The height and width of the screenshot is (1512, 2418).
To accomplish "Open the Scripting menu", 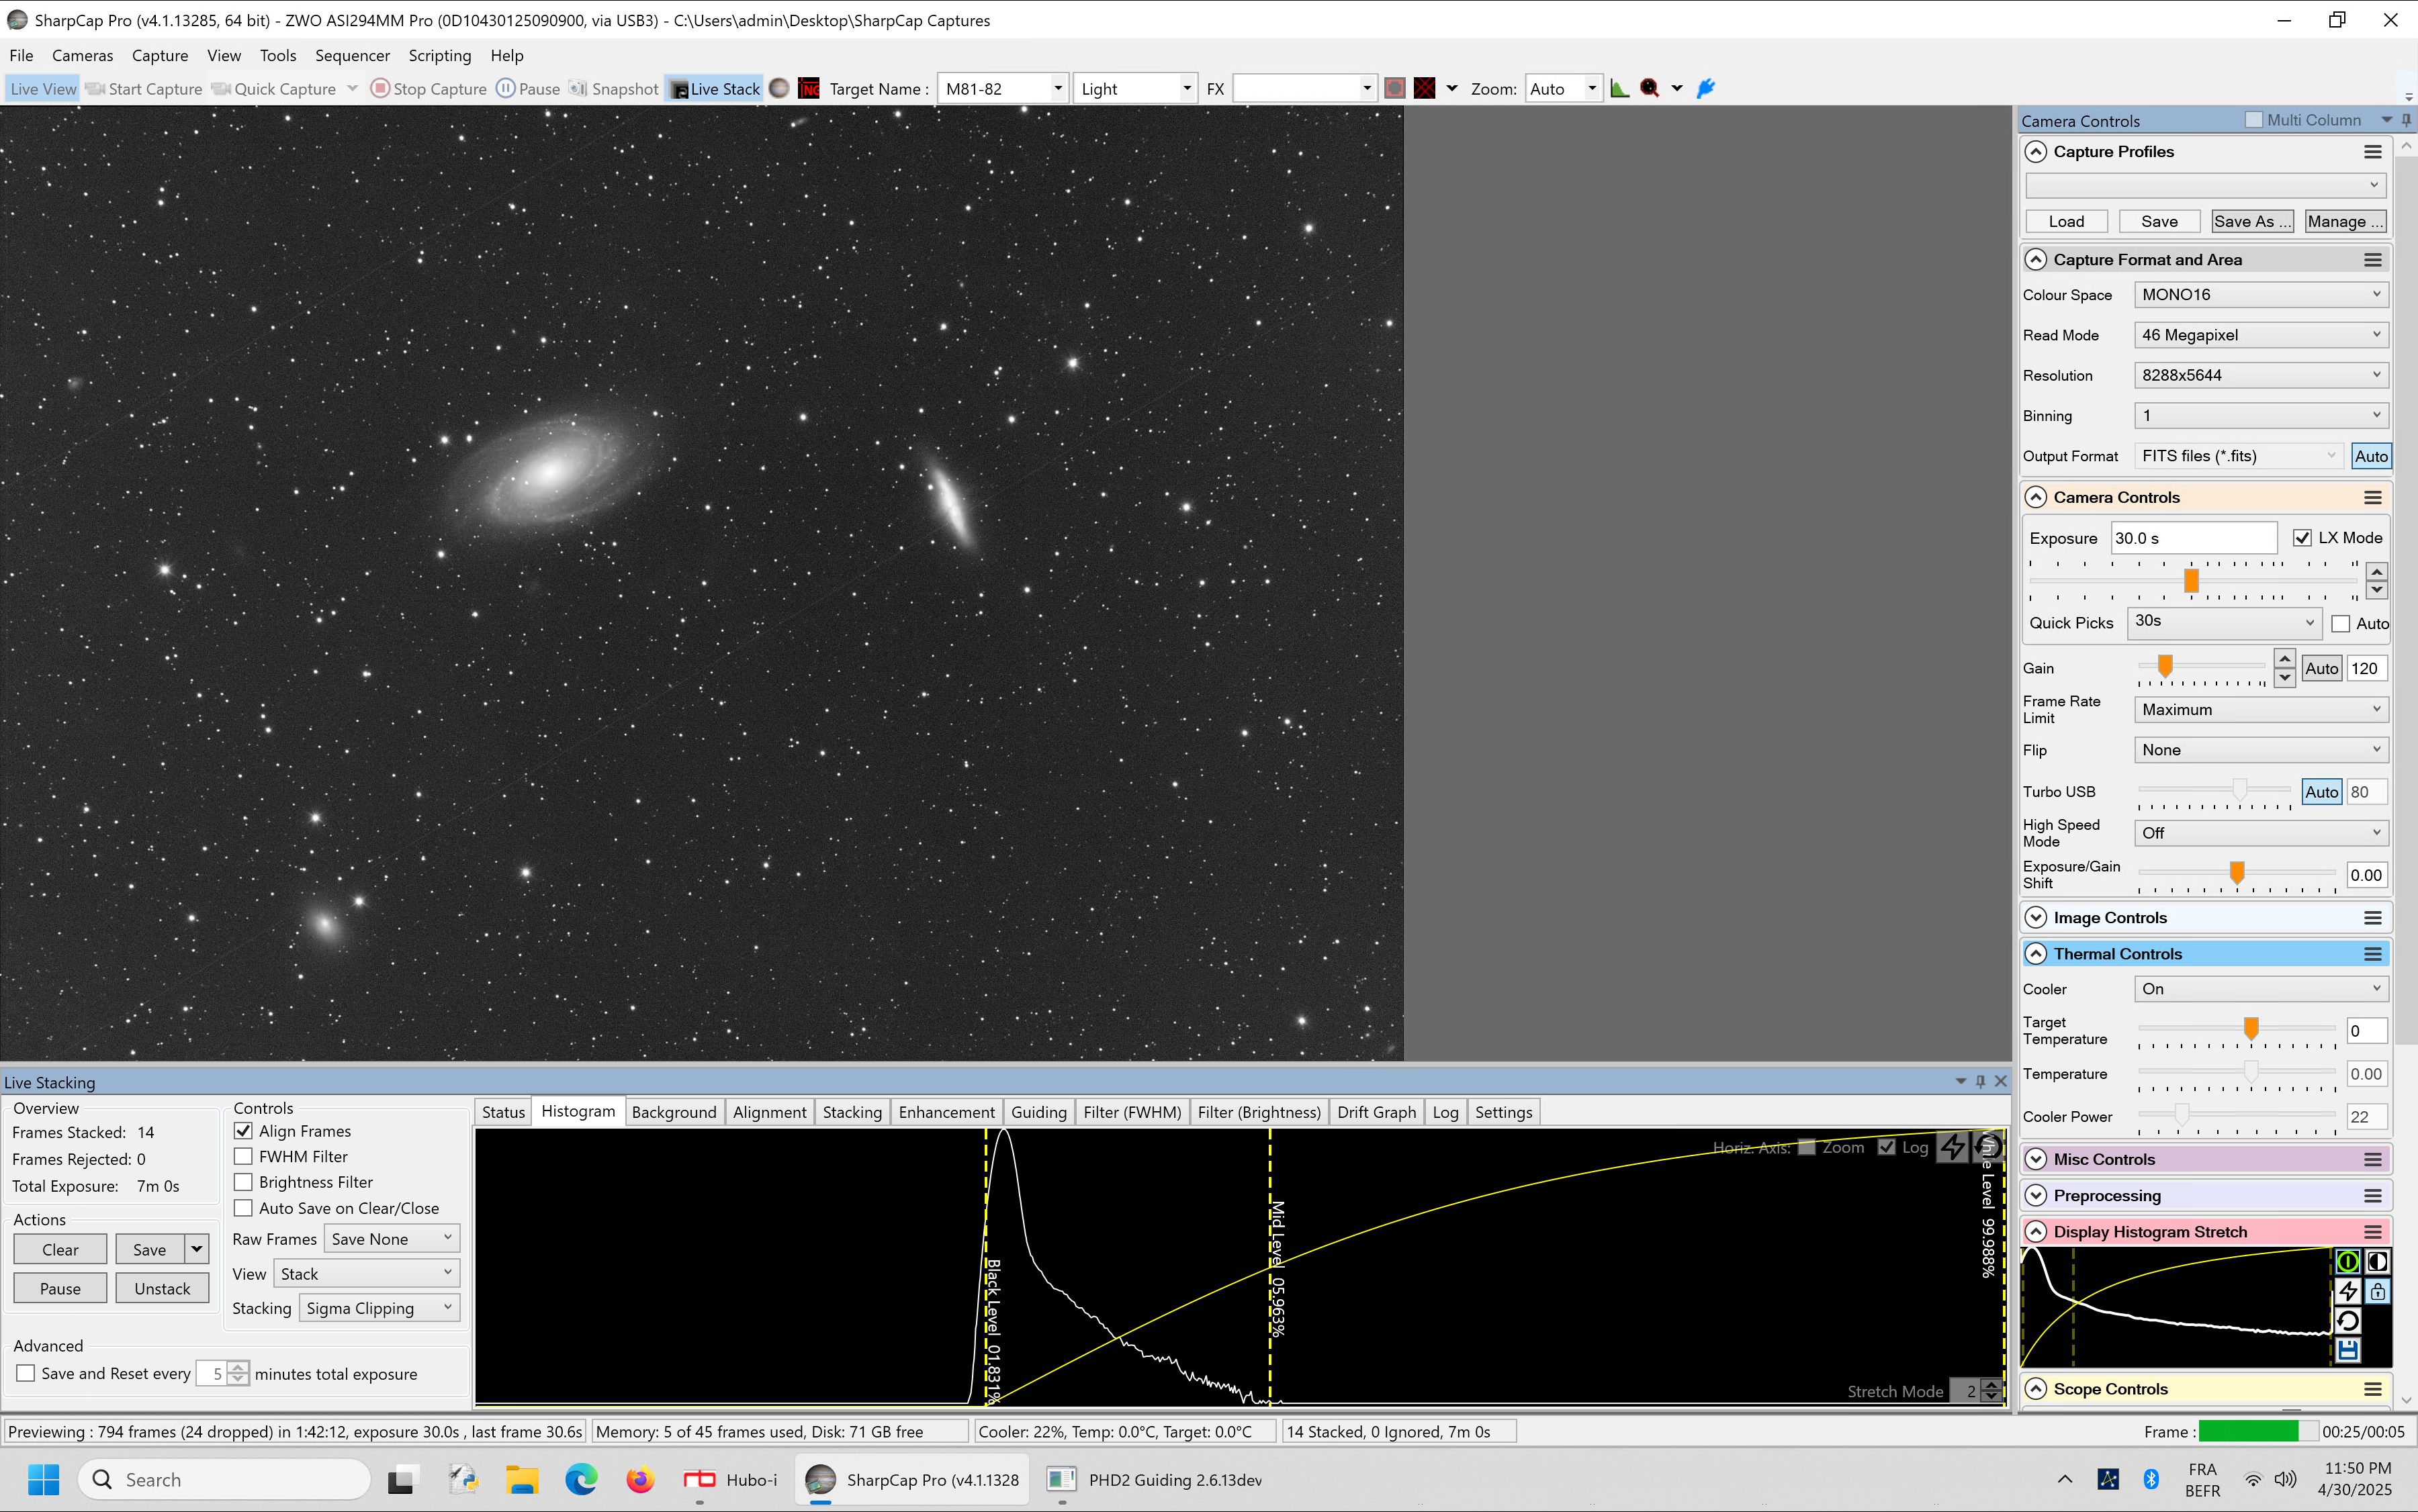I will [439, 56].
